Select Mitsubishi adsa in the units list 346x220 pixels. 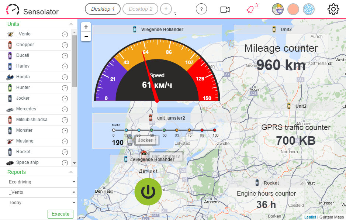(32, 120)
